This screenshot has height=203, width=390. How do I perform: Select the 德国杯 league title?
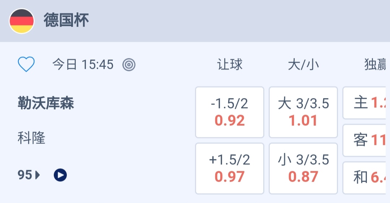[66, 21]
